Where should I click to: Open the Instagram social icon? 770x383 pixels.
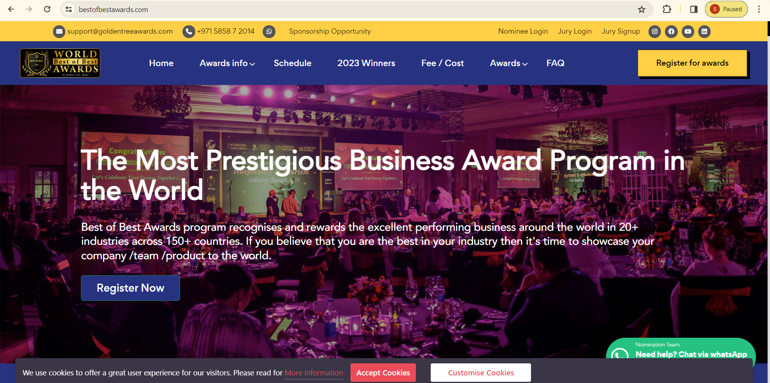pyautogui.click(x=654, y=31)
